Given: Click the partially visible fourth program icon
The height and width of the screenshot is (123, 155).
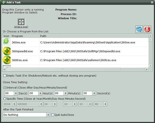Looking at the screenshot, I should (7, 66).
